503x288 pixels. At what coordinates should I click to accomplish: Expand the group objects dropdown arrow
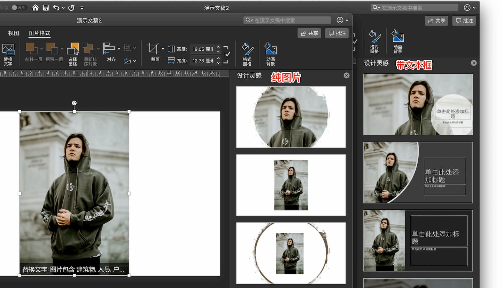pos(134,48)
